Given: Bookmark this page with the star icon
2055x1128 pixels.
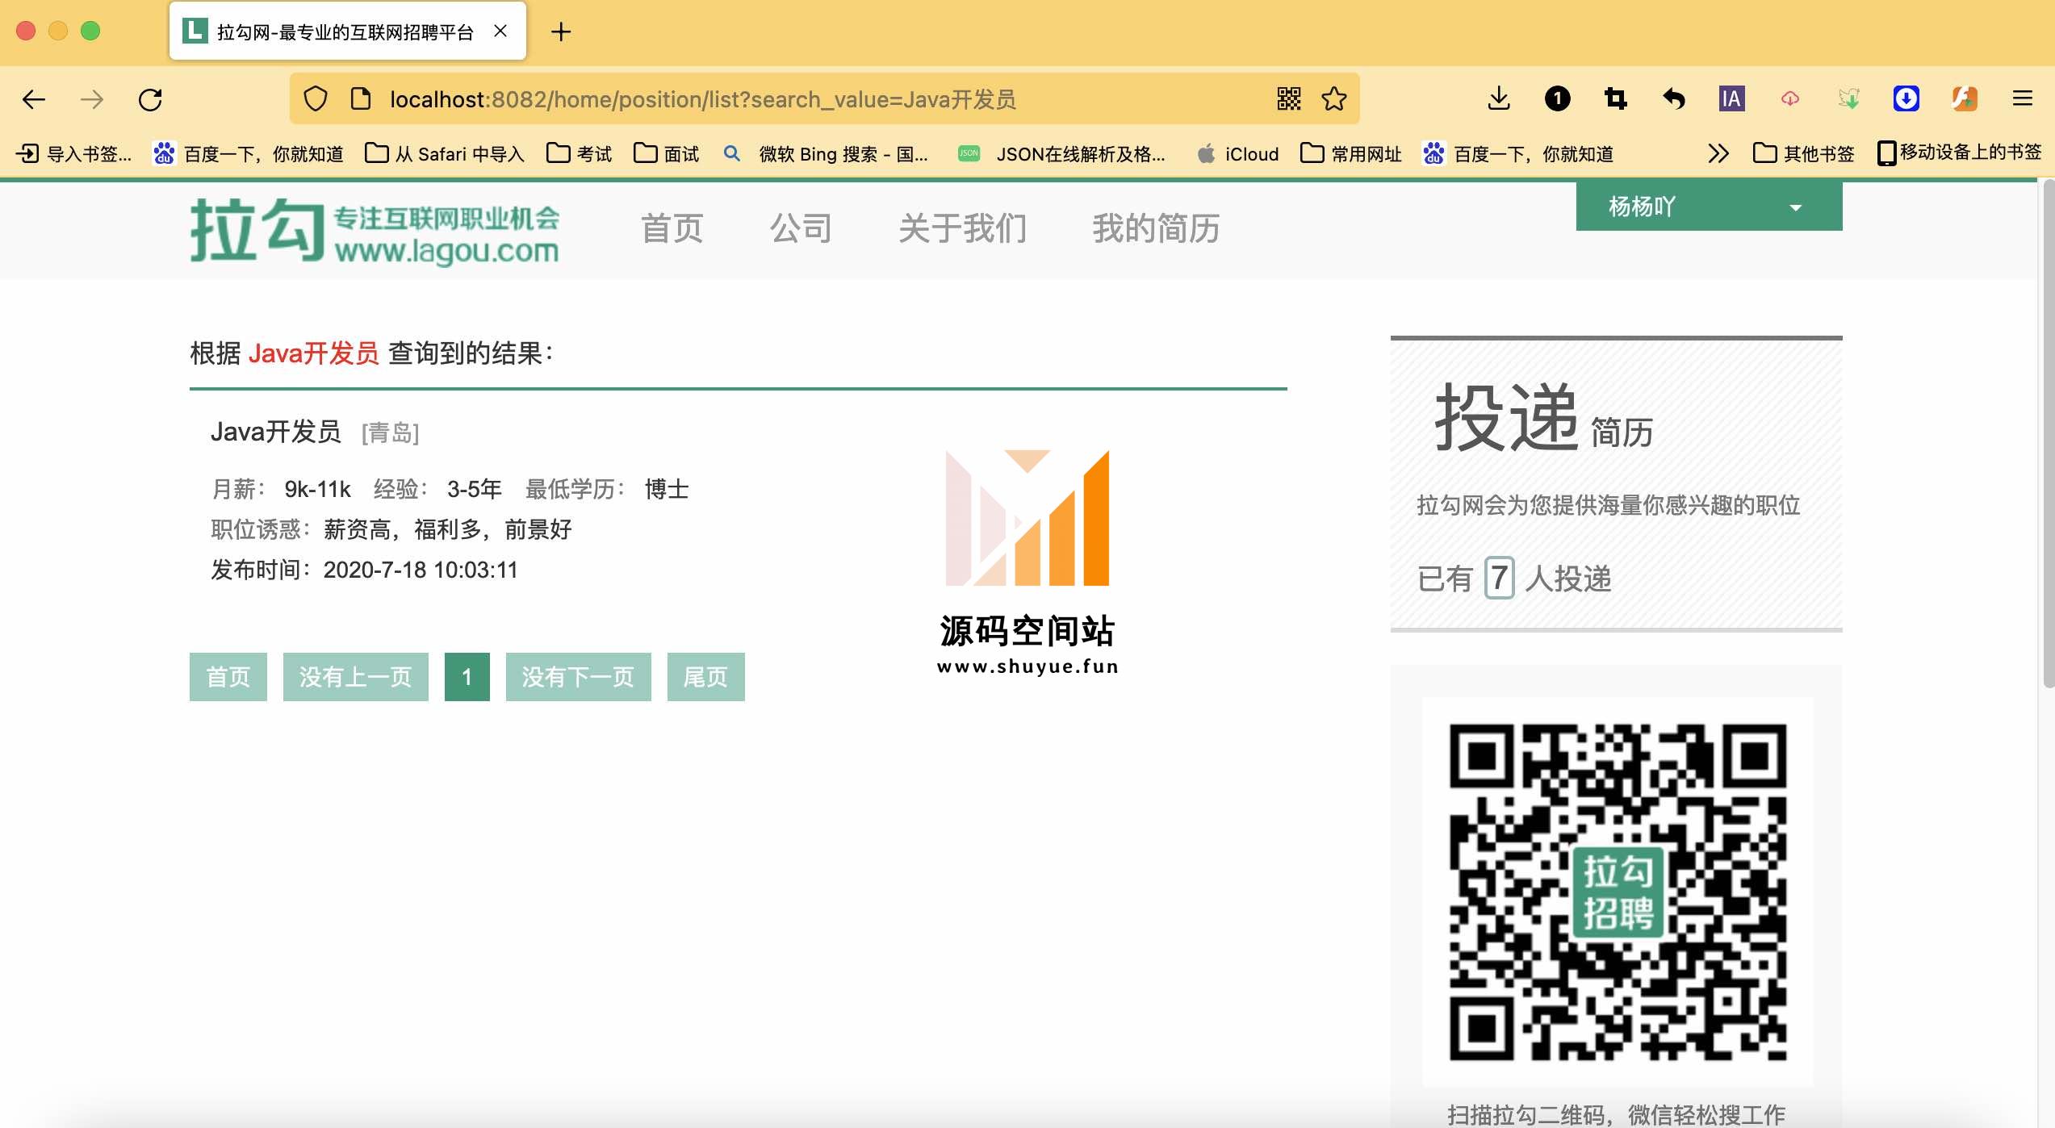Looking at the screenshot, I should [x=1333, y=99].
